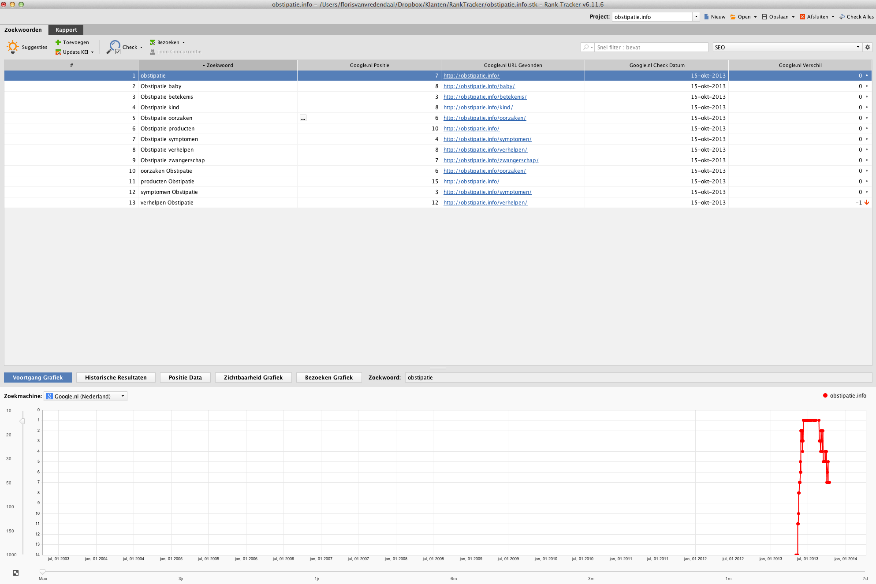
Task: Open the Positie Data tab
Action: tap(185, 377)
